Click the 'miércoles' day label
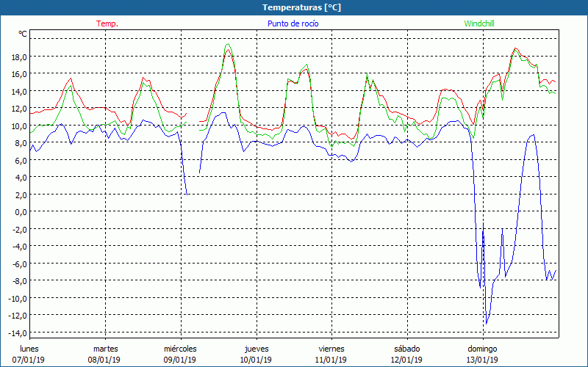 coord(180,349)
